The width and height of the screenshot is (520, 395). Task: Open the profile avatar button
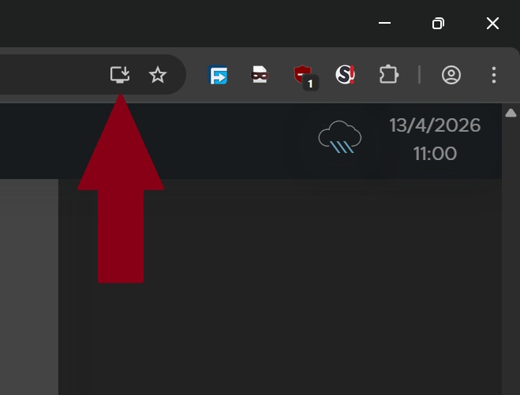point(451,75)
